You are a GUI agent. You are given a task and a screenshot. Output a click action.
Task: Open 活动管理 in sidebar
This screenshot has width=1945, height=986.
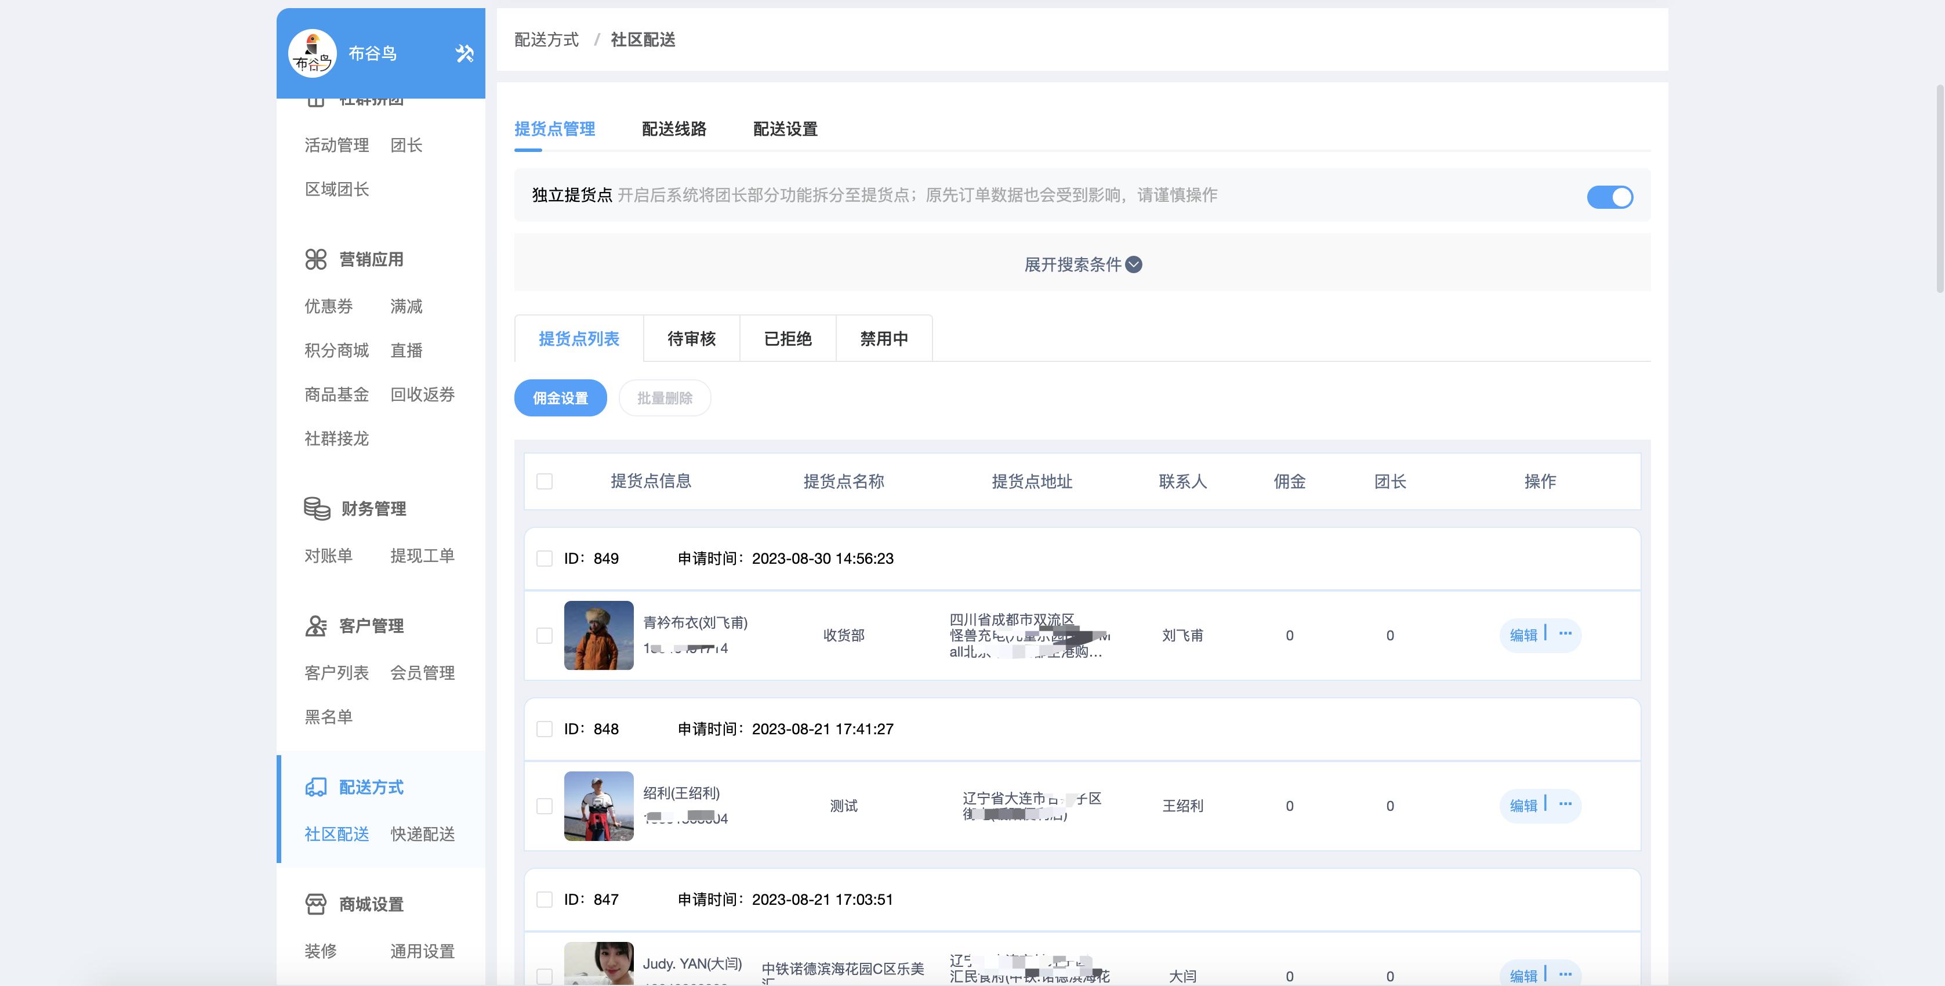(x=337, y=145)
